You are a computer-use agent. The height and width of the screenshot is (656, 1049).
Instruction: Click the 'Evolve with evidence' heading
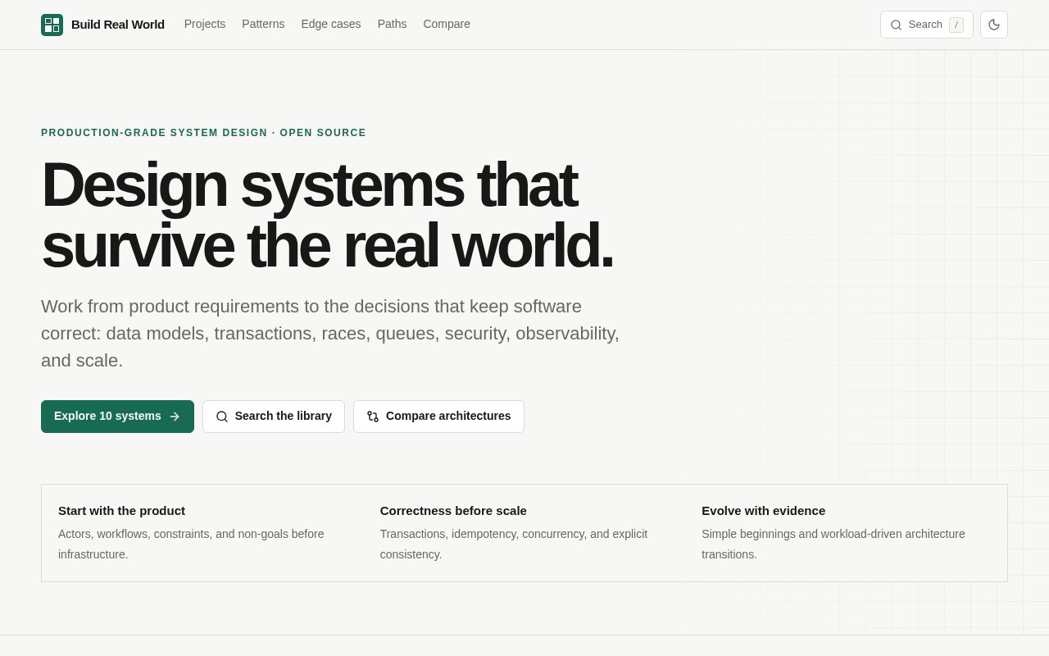(763, 511)
